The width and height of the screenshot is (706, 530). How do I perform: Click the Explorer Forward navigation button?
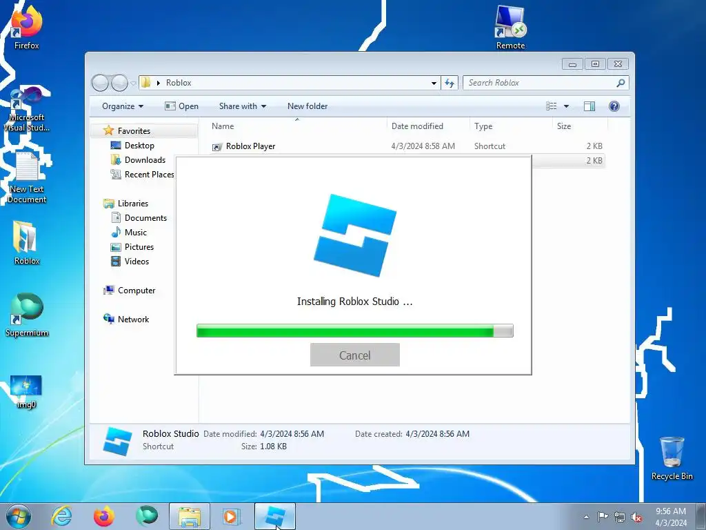(119, 83)
